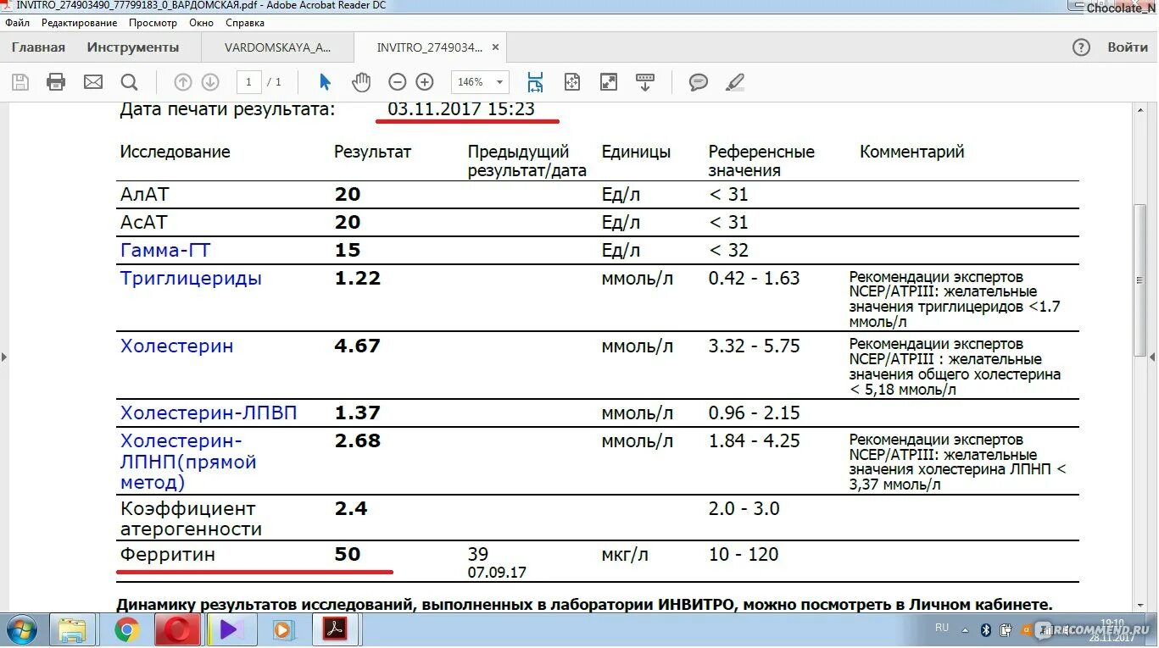
Task: Switch to full screen mode icon
Action: click(x=609, y=82)
